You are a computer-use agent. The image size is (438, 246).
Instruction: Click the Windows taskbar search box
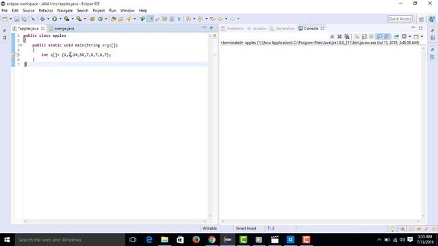[70, 240]
